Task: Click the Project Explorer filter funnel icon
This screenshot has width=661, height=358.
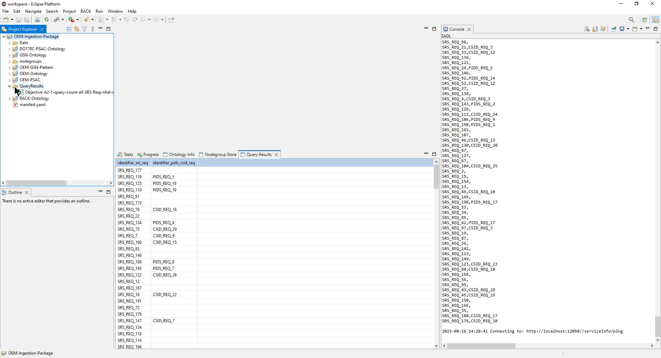Action: pyautogui.click(x=85, y=29)
